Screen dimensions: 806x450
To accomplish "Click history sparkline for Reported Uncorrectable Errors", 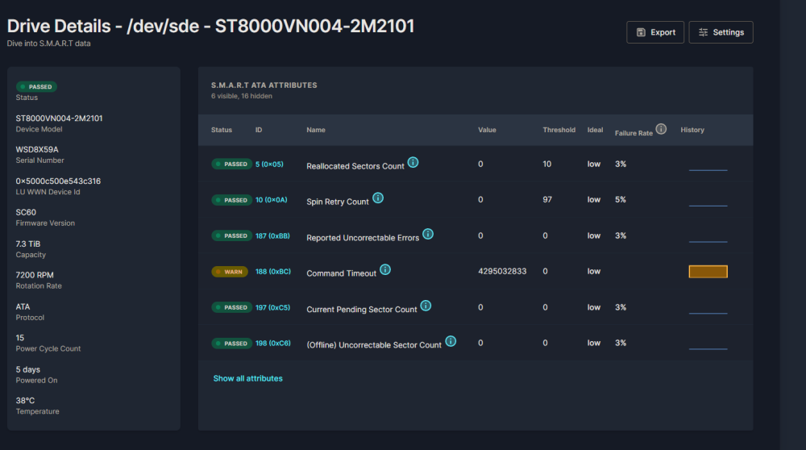I will coord(708,241).
